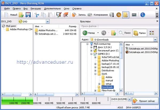Open the Рекордер menu
Viewport: 160px width, 110px height.
point(36,9)
